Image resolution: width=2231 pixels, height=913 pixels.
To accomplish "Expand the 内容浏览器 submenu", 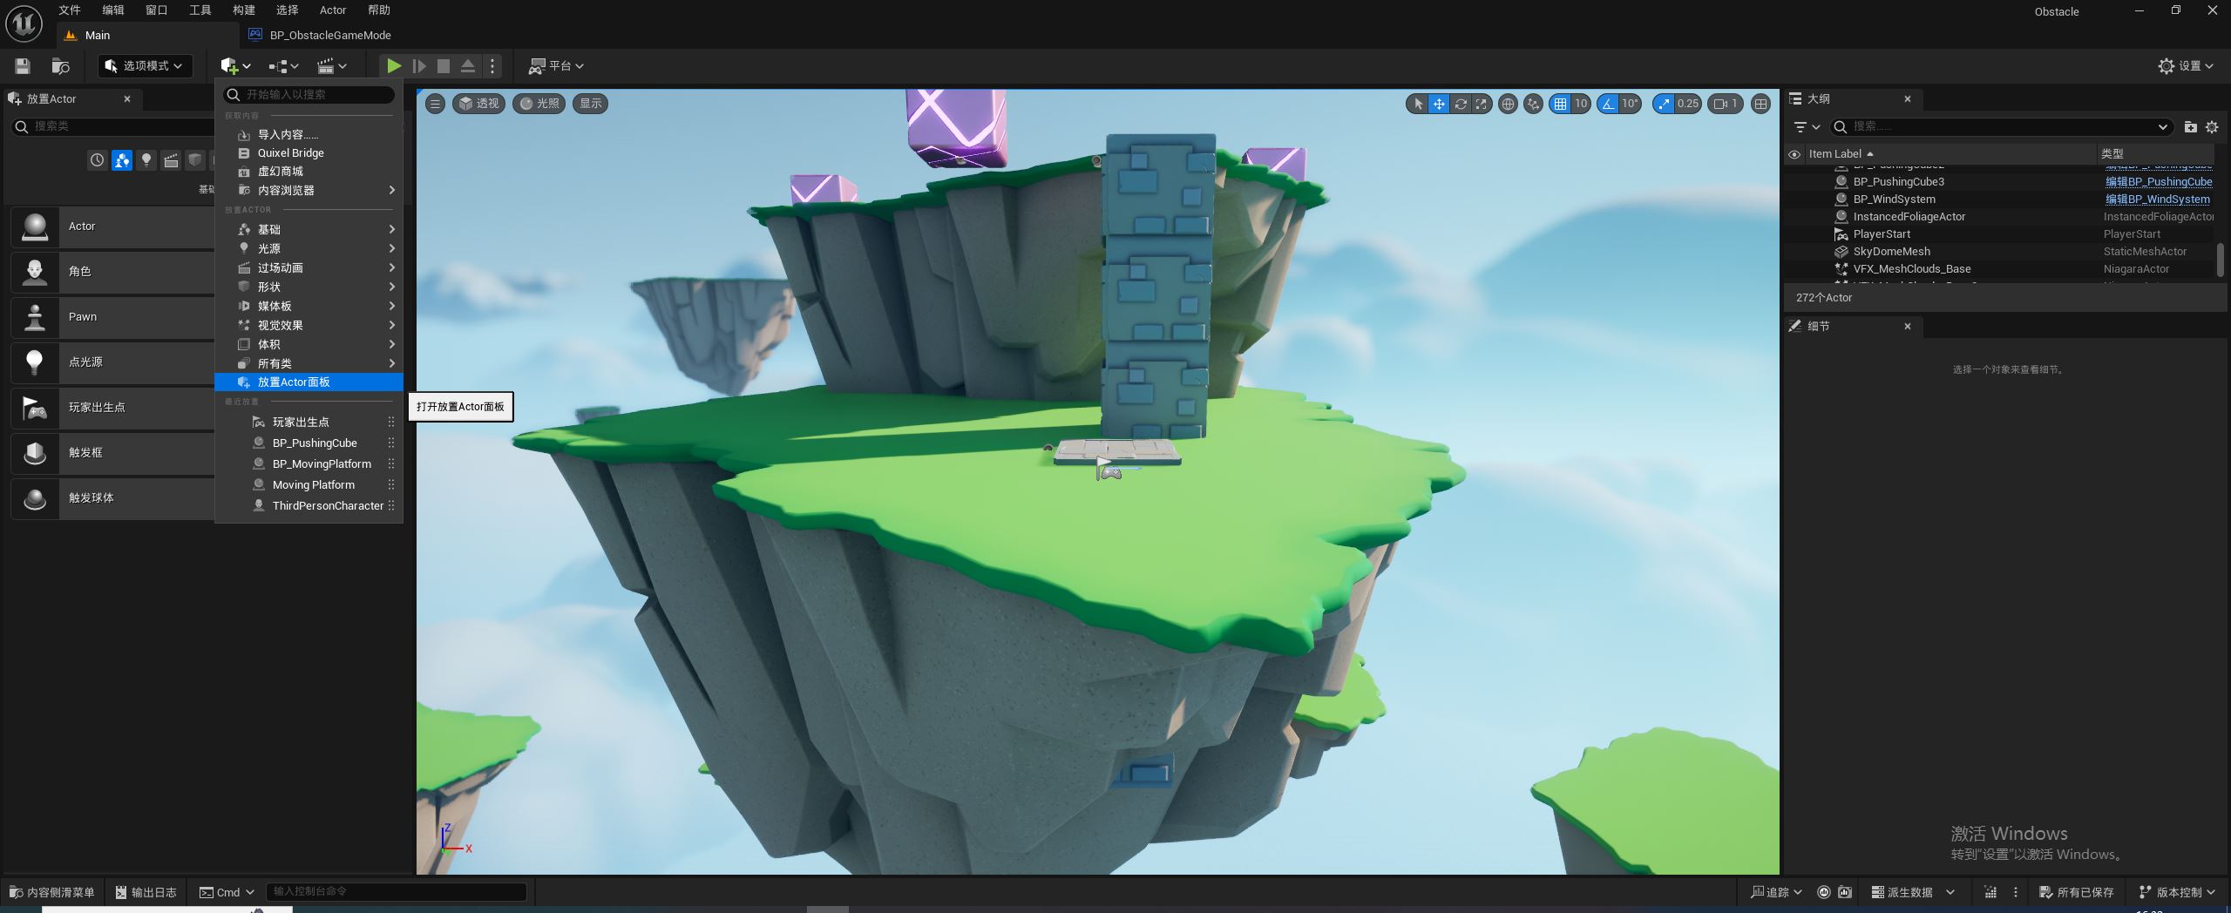I will tap(309, 190).
